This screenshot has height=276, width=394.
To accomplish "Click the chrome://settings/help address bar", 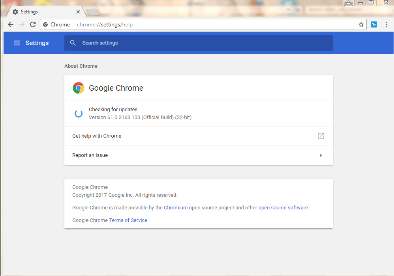I will (203, 24).
